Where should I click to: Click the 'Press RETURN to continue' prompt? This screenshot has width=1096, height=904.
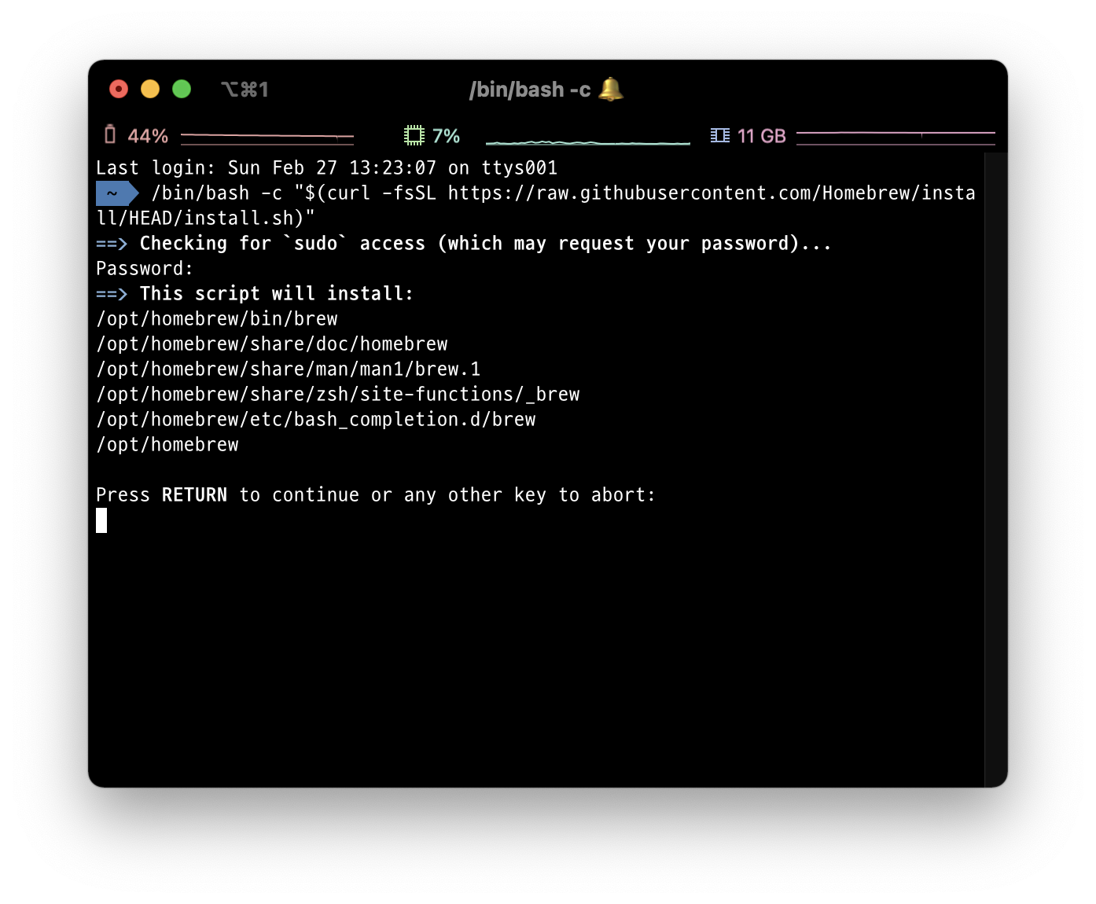pos(376,494)
